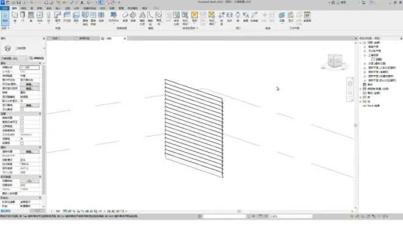Viewport: 403px width, 227px height.
Task: Select the Curtain Grid tool icon
Action: 93,18
